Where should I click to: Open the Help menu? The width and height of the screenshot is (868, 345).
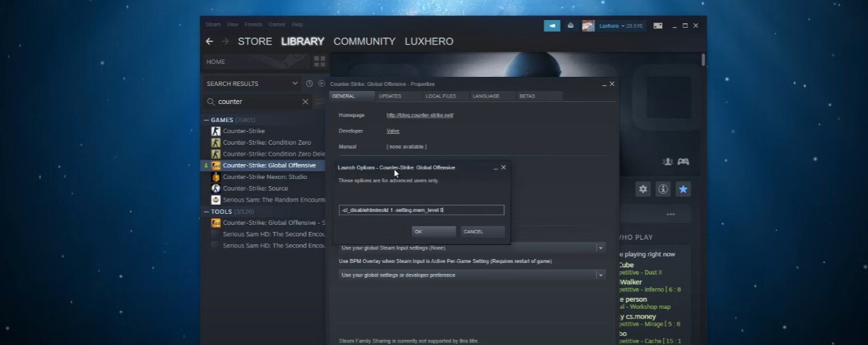coord(297,25)
